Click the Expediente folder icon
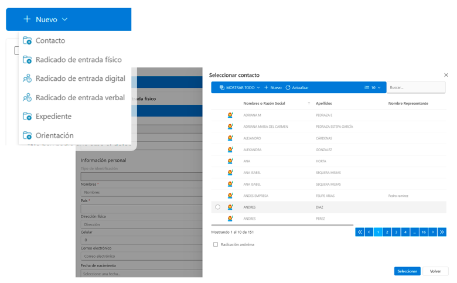Screen dimensions: 457x283 click(27, 117)
